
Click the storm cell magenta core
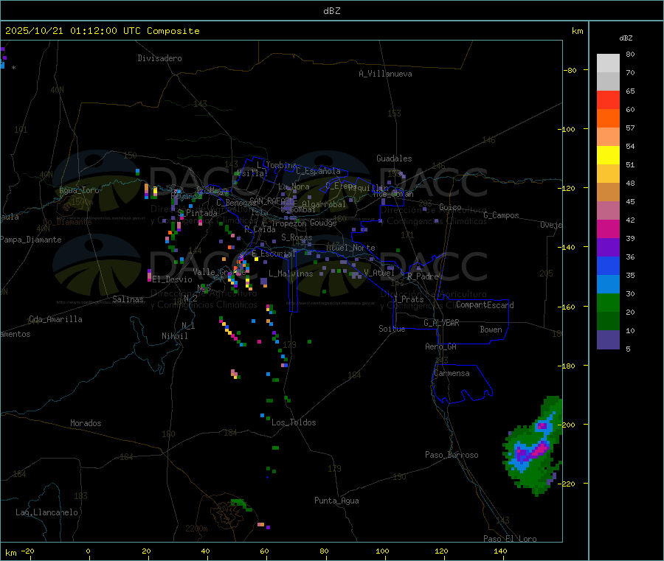click(539, 450)
